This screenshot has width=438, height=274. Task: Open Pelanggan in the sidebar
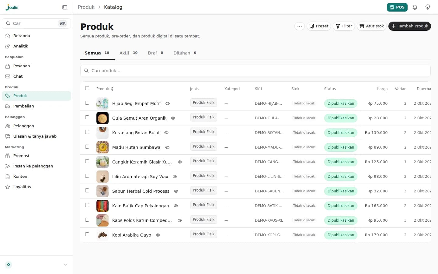(36, 126)
